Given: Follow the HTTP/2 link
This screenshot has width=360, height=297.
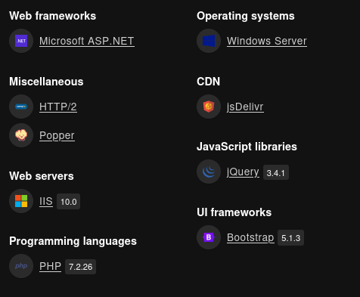Looking at the screenshot, I should pyautogui.click(x=58, y=107).
